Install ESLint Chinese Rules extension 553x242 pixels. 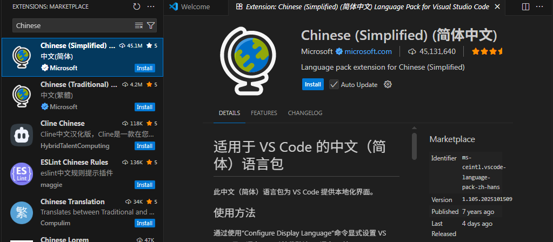(144, 185)
